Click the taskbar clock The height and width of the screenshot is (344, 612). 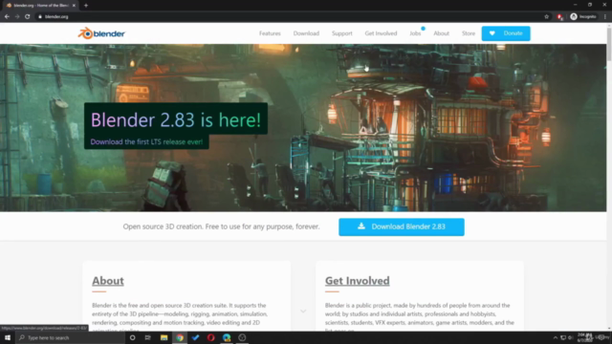(585, 337)
